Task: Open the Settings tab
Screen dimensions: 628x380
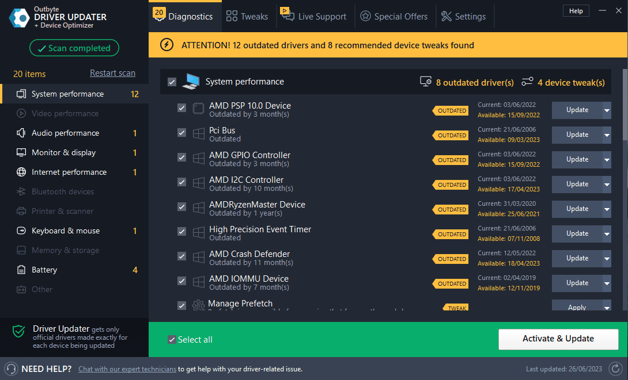Action: click(x=464, y=16)
